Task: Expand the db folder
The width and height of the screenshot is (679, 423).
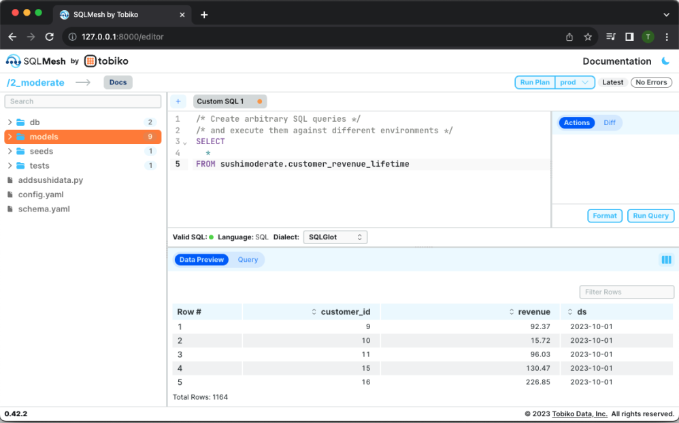Action: tap(10, 122)
